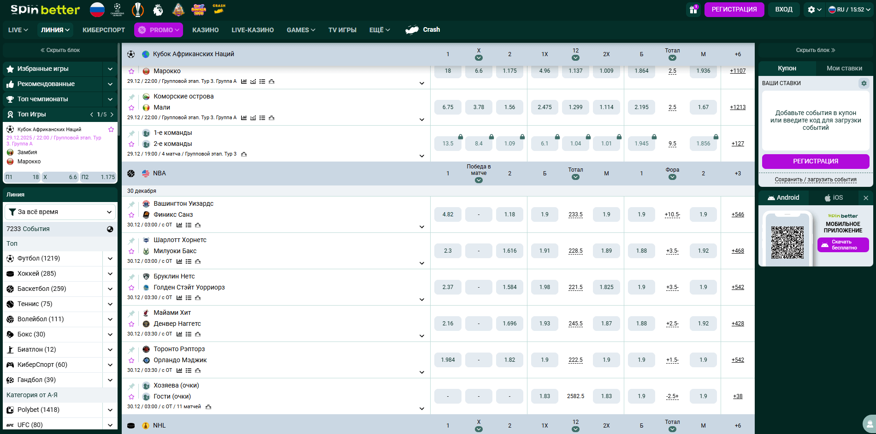Switch to the Мои ставки tab
876x434 pixels.
[x=844, y=68]
